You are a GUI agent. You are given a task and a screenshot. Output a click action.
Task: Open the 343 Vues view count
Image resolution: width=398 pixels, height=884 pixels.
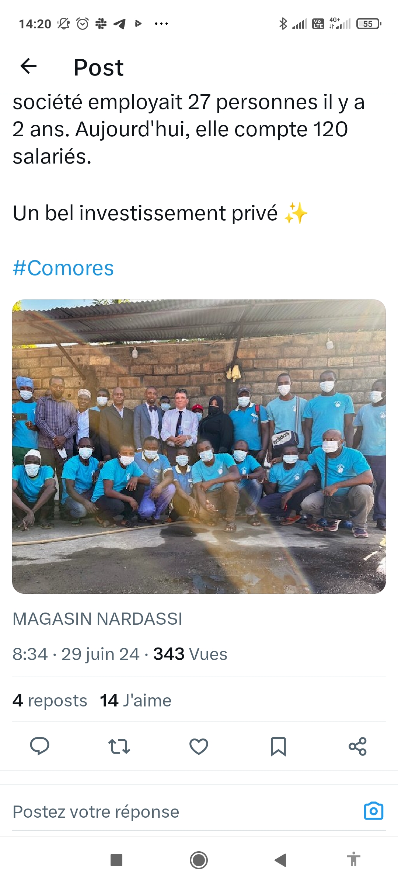coord(190,654)
